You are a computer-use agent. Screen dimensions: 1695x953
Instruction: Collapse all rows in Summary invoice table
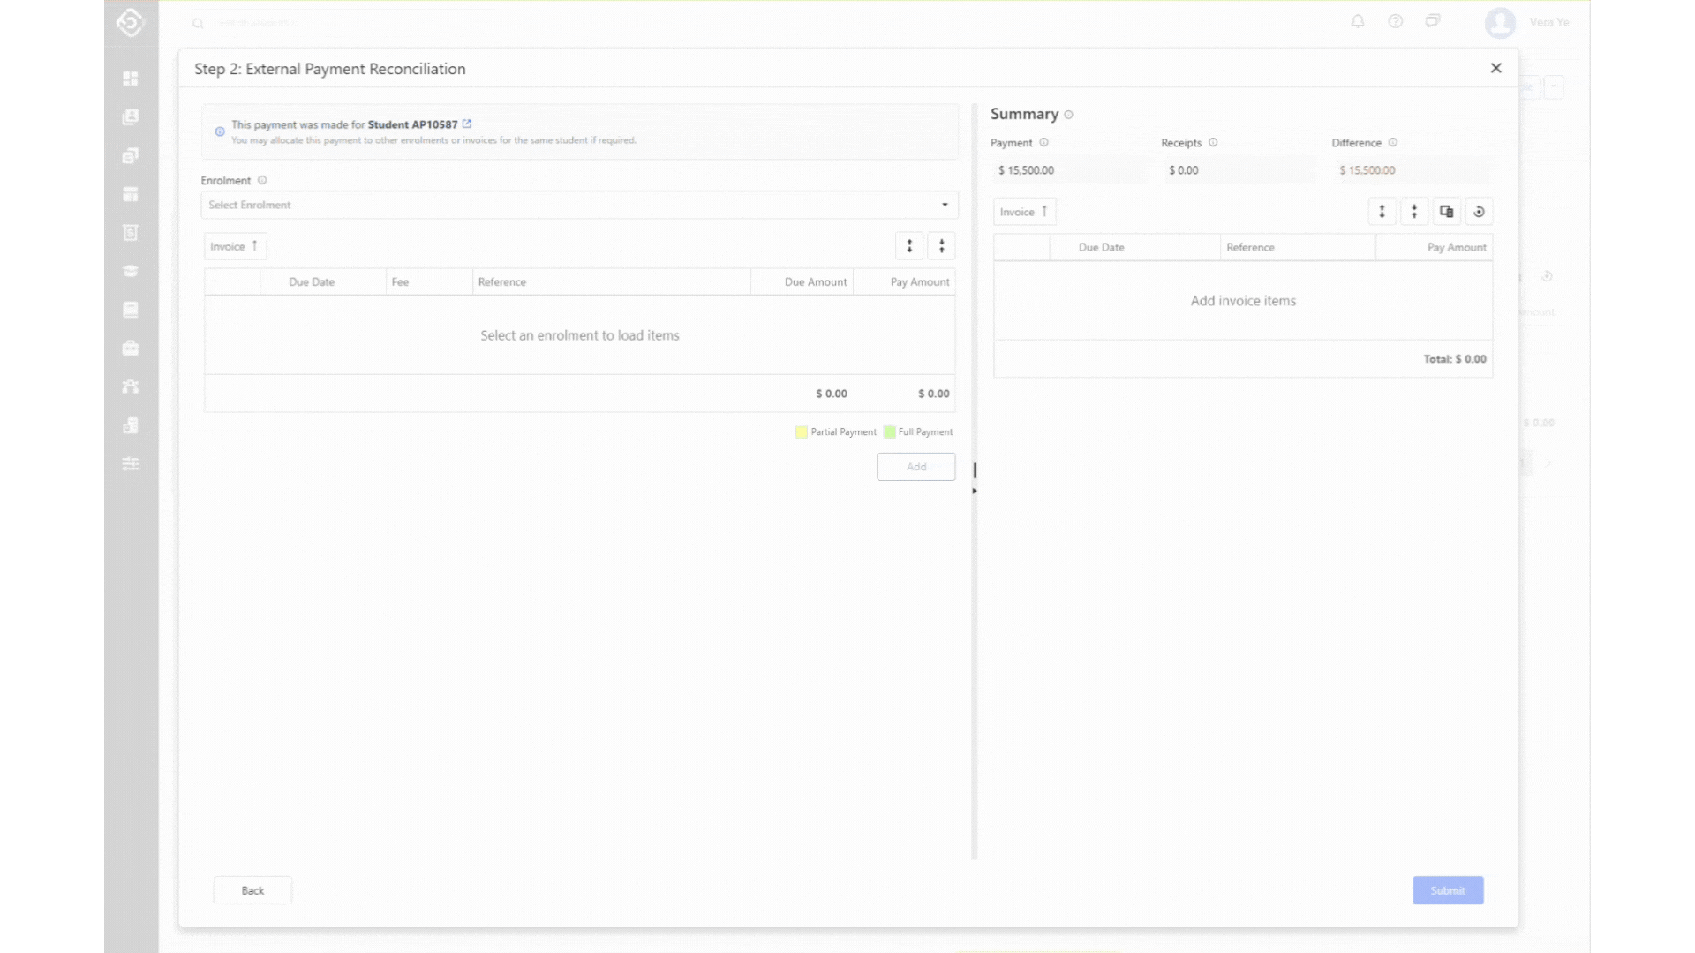[1414, 212]
